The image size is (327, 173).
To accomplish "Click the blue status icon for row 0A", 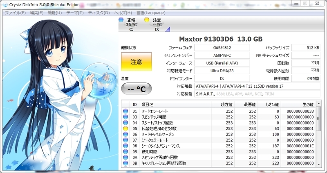I will click(125, 157).
